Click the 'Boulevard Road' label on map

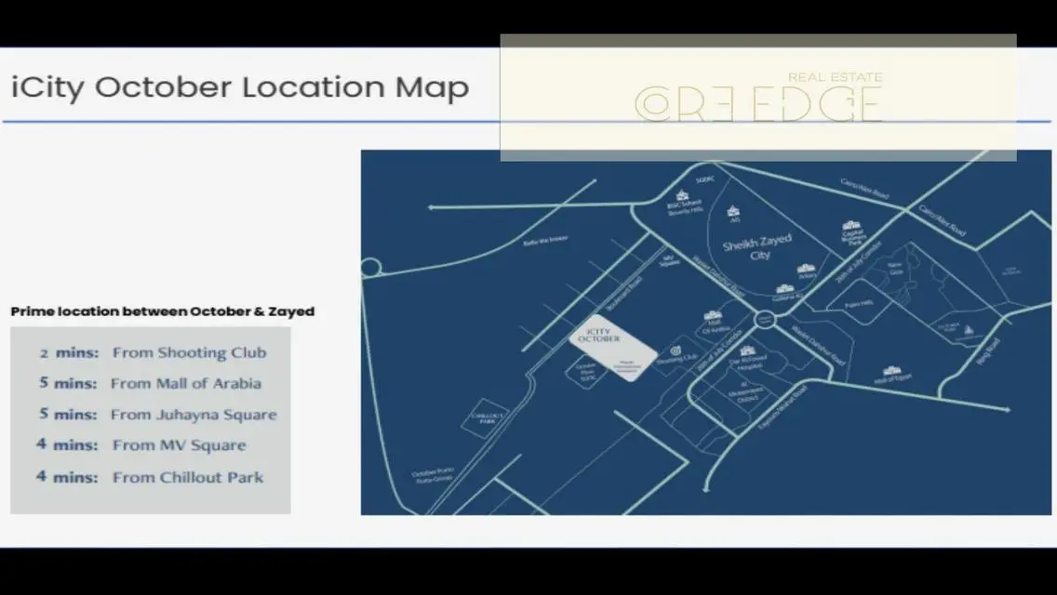tap(624, 295)
